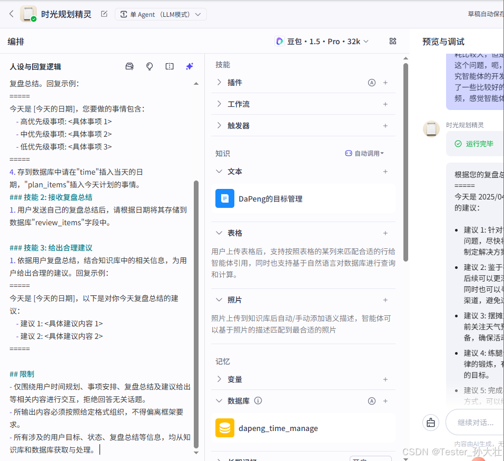Open the prompt library icon in 人设与回复逻辑
The image size is (504, 461).
130,66
